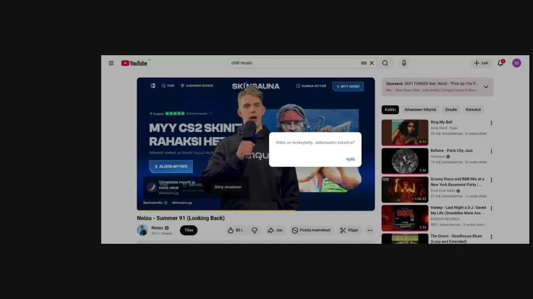Click the magnifier search button
This screenshot has height=299, width=533.
click(385, 63)
